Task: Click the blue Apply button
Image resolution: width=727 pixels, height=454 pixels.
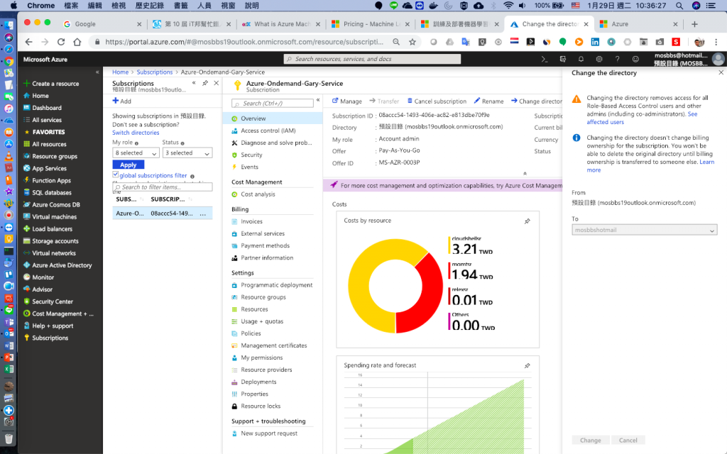Action: click(x=129, y=165)
